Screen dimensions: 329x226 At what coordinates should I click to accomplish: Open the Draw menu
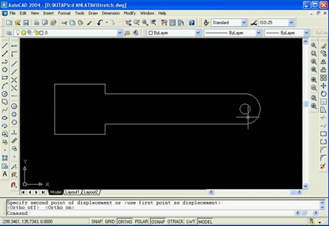tap(93, 13)
